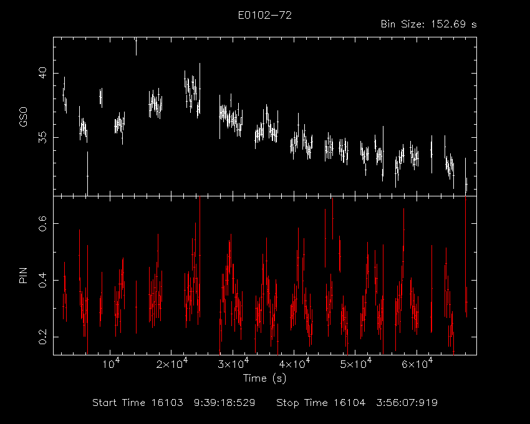
Task: Click the time axis label 4×10^4
Action: tap(294, 364)
